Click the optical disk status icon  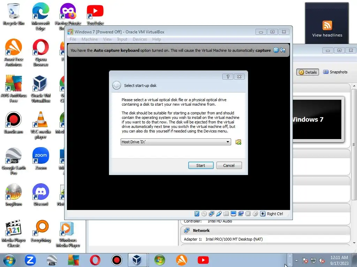[x=204, y=214]
